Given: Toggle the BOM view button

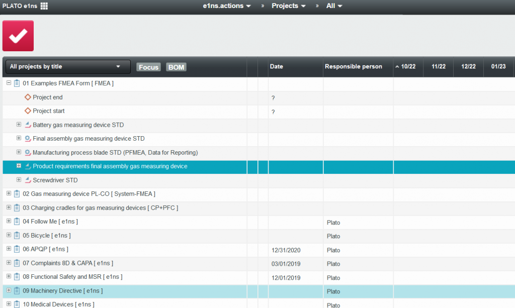Looking at the screenshot, I should pyautogui.click(x=176, y=67).
